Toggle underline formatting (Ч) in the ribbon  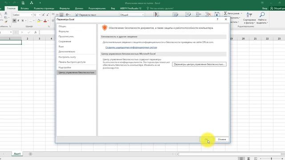pos(23,21)
